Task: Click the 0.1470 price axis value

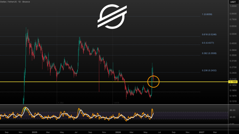Action: click(233, 96)
